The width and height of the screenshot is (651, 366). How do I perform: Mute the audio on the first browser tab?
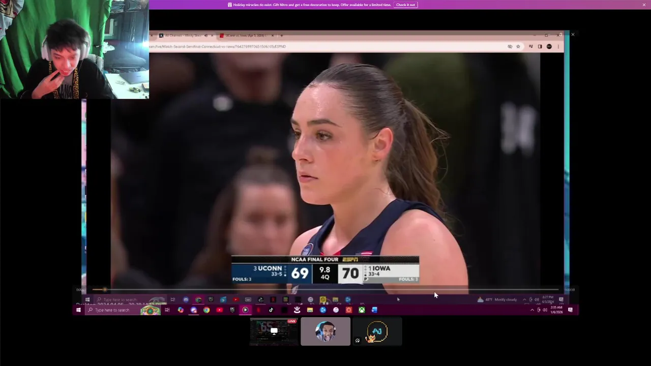tap(206, 36)
